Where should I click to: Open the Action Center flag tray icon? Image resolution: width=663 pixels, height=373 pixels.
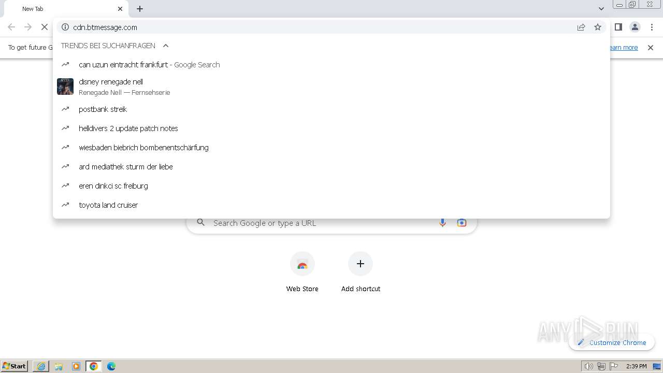click(x=614, y=366)
